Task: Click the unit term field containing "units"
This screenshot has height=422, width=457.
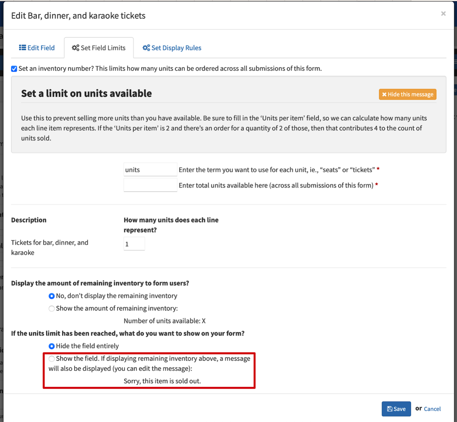Action: (x=150, y=170)
